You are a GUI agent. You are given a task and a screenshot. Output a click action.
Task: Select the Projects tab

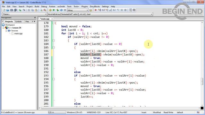click(x=9, y=21)
